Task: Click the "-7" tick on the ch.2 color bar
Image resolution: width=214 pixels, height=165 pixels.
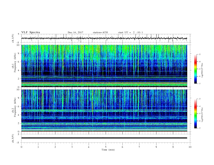Action: point(199,128)
